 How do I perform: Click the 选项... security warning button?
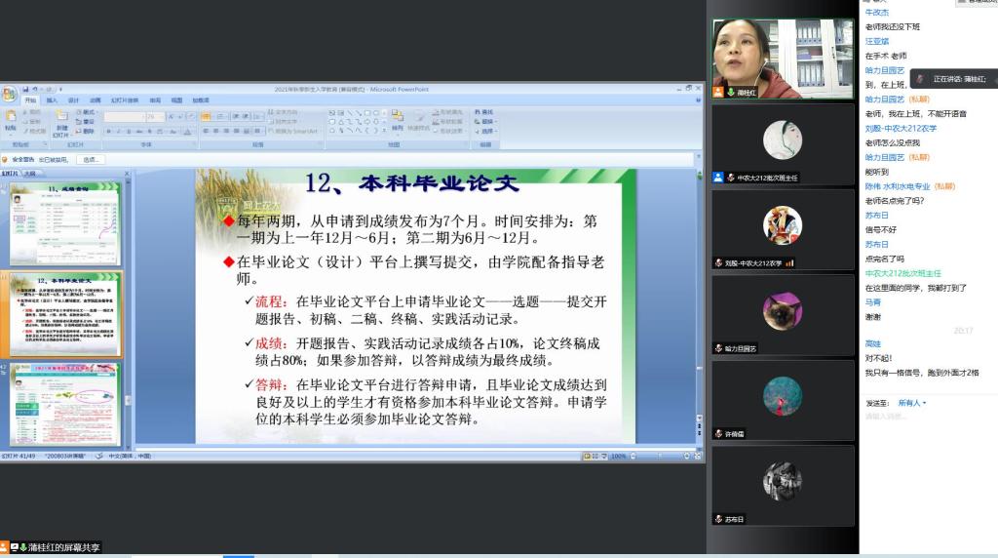click(91, 159)
